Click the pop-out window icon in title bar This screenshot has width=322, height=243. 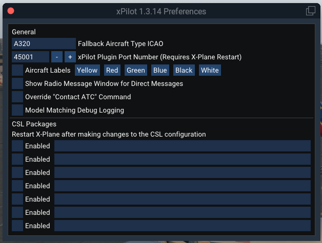[310, 11]
